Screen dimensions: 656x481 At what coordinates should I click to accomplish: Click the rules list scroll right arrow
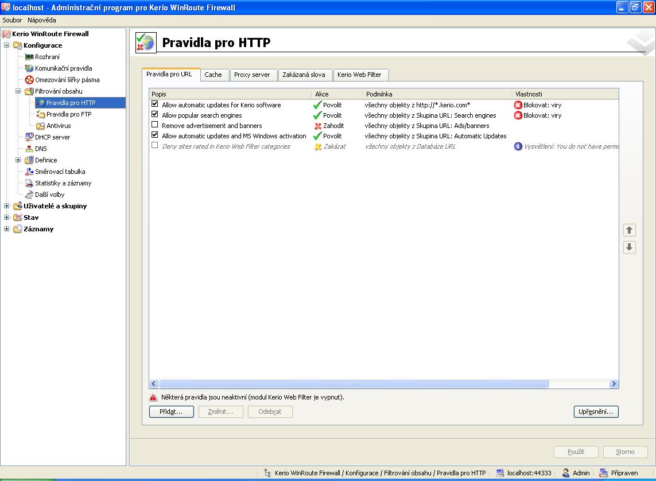[x=614, y=384]
